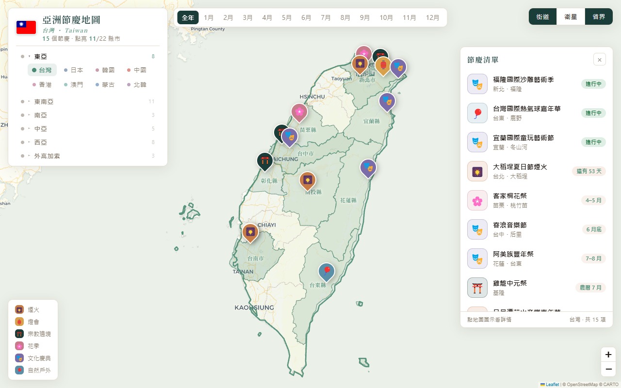Screen dimensions: 621x388
Task: Open 雞籠中元祭 torii icon in list
Action: [x=477, y=288]
